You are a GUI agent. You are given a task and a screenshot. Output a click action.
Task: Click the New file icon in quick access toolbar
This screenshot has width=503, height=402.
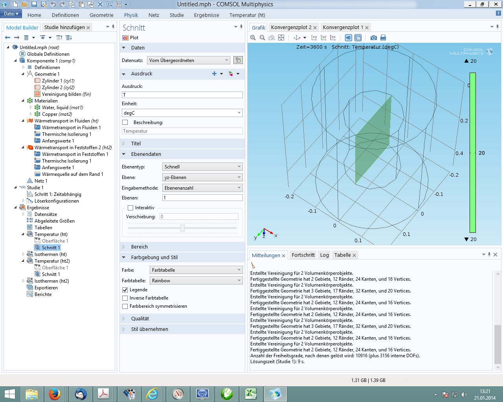point(15,4)
